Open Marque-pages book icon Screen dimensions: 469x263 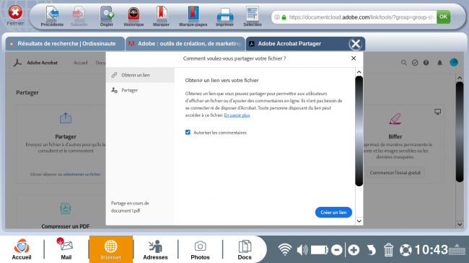(193, 14)
